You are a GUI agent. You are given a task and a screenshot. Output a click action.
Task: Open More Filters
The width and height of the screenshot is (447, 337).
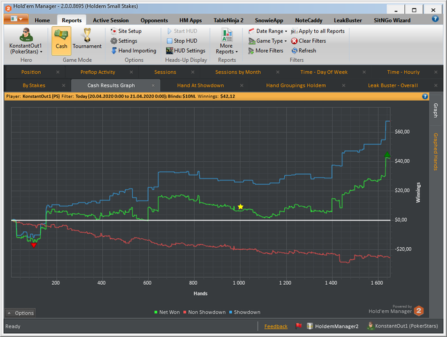tap(266, 50)
